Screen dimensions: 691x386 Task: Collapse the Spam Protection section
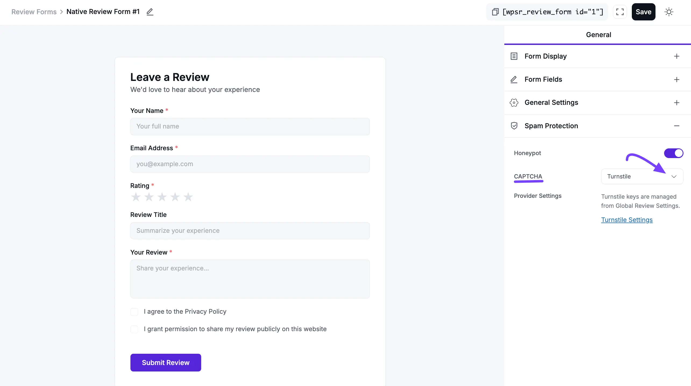coord(677,126)
